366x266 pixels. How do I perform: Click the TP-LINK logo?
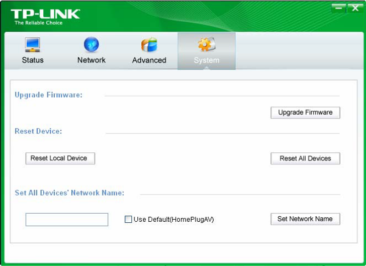coord(45,16)
